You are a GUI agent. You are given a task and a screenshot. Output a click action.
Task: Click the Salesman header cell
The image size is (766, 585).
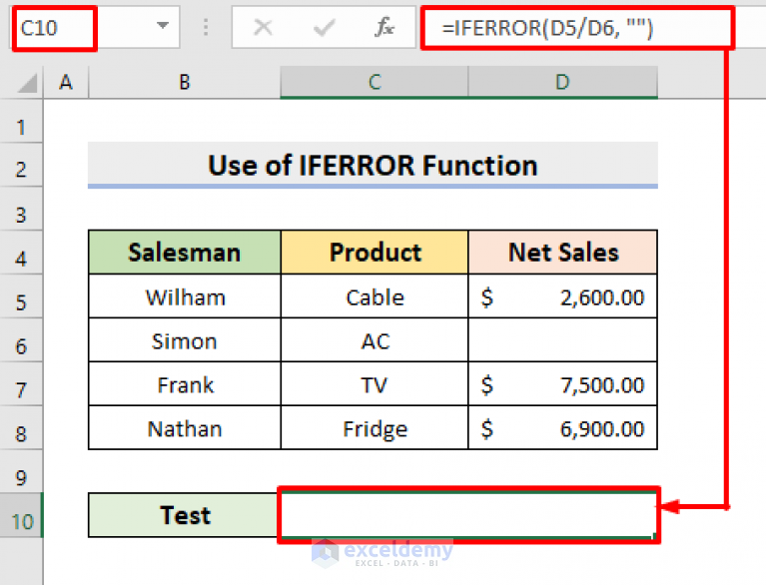[185, 253]
